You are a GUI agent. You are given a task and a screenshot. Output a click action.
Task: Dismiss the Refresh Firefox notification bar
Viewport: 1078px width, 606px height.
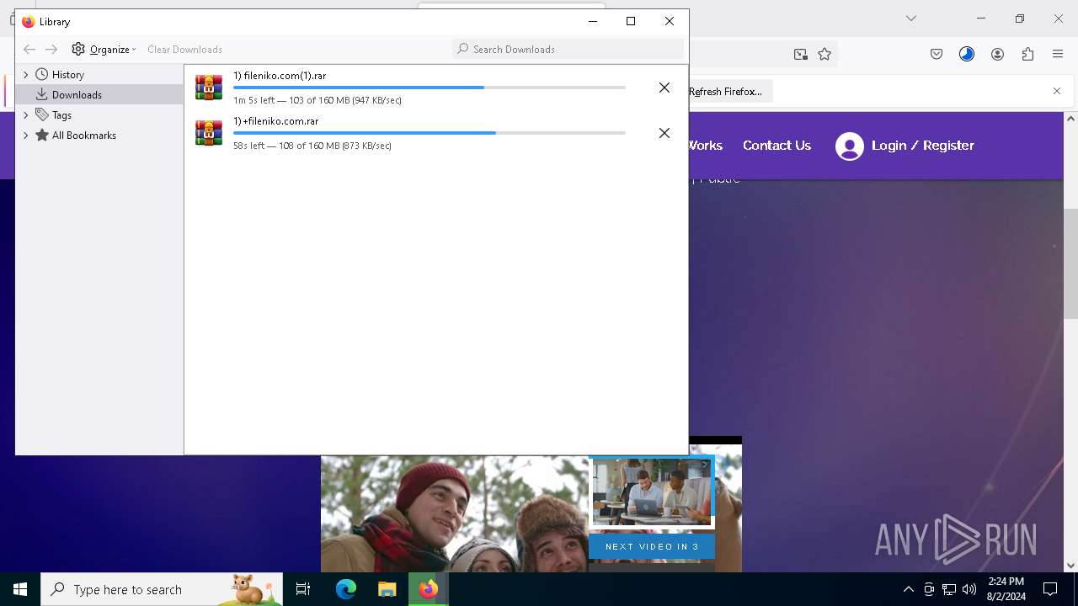tap(1057, 91)
